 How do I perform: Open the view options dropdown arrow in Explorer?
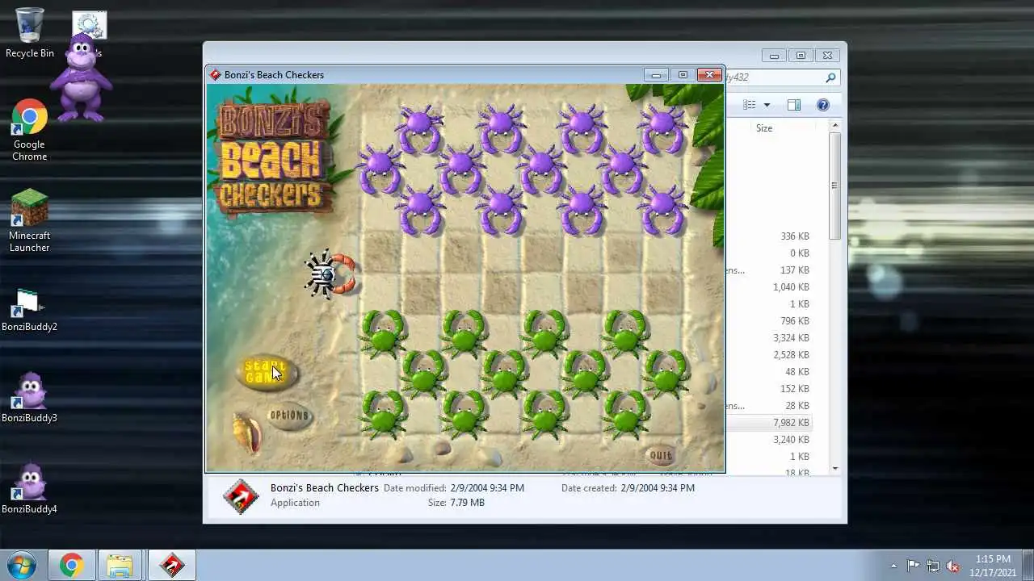[767, 105]
